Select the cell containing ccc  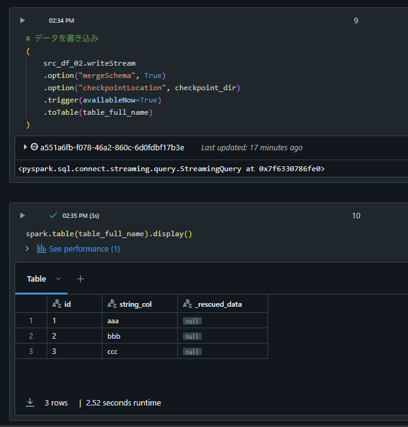click(140, 352)
